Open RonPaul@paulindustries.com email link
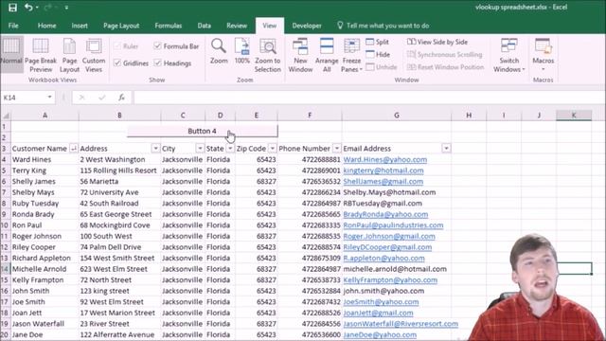 point(394,225)
